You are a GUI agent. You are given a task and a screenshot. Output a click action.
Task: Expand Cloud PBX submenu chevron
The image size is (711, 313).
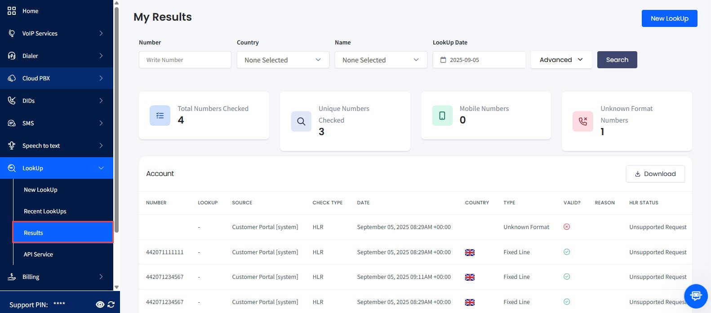[x=101, y=78]
